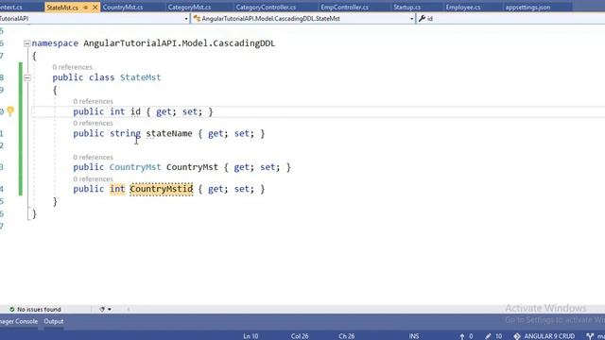Open EmpController.cs tab

tap(344, 8)
